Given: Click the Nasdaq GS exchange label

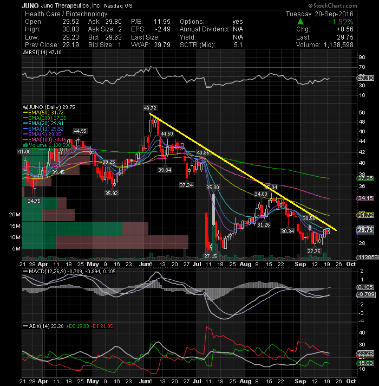Looking at the screenshot, I should [x=118, y=6].
